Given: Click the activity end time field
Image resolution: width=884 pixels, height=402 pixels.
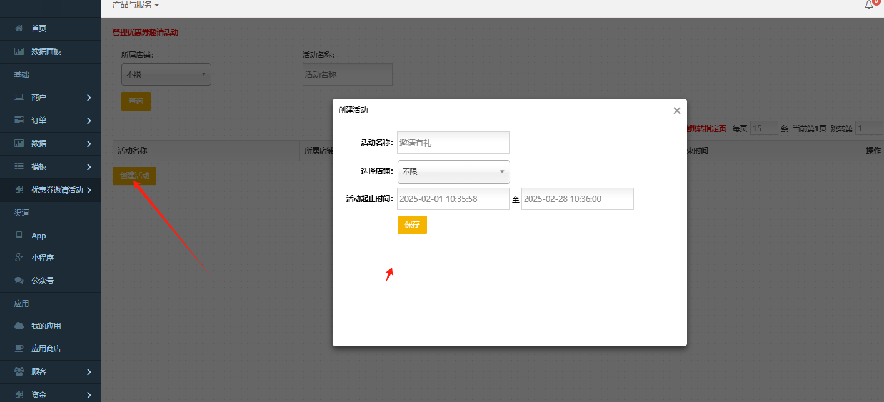Looking at the screenshot, I should tap(577, 199).
